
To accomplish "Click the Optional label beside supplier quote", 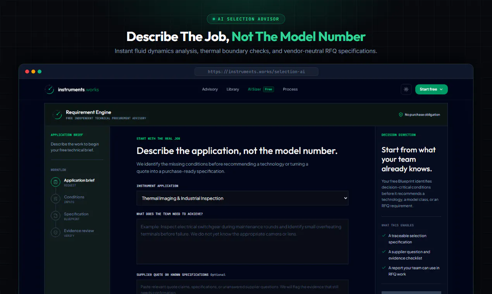I will point(218,275).
